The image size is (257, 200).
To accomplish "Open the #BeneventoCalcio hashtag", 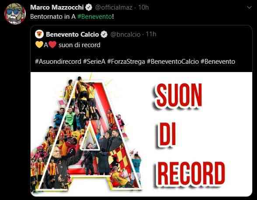I will 173,62.
